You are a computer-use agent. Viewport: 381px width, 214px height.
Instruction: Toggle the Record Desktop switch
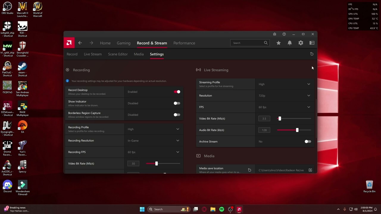pyautogui.click(x=177, y=92)
